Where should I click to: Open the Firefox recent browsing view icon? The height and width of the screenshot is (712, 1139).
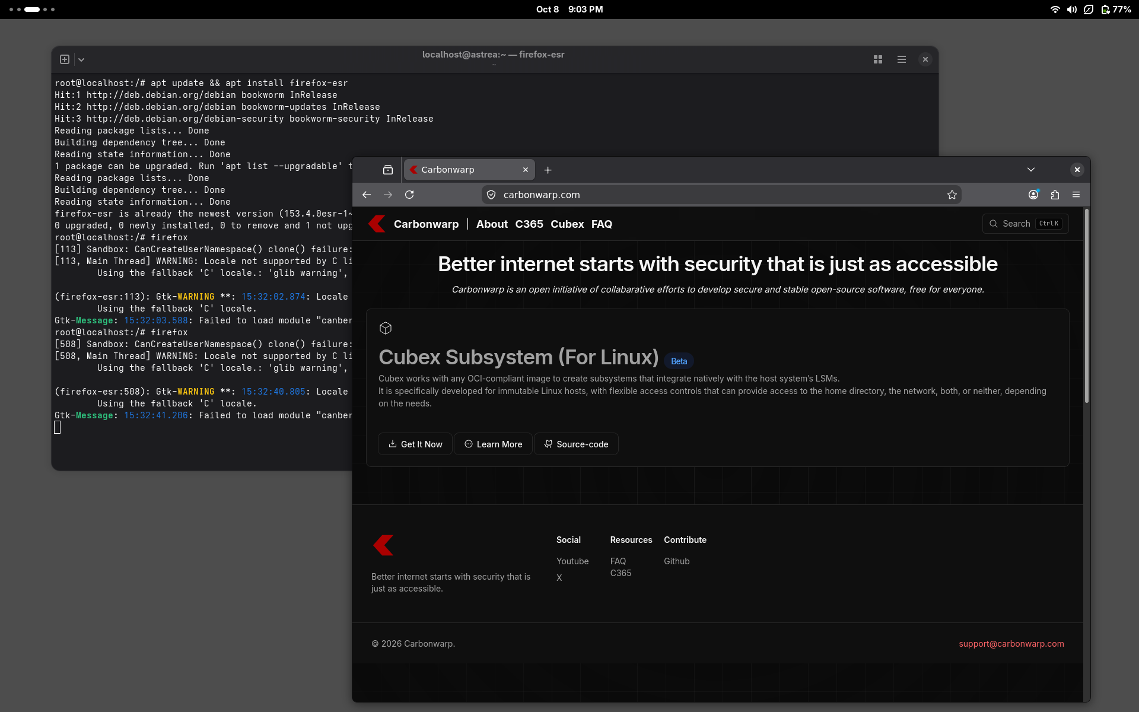[x=388, y=170]
